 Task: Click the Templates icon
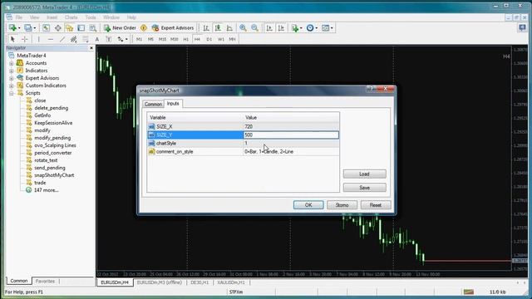click(x=325, y=27)
